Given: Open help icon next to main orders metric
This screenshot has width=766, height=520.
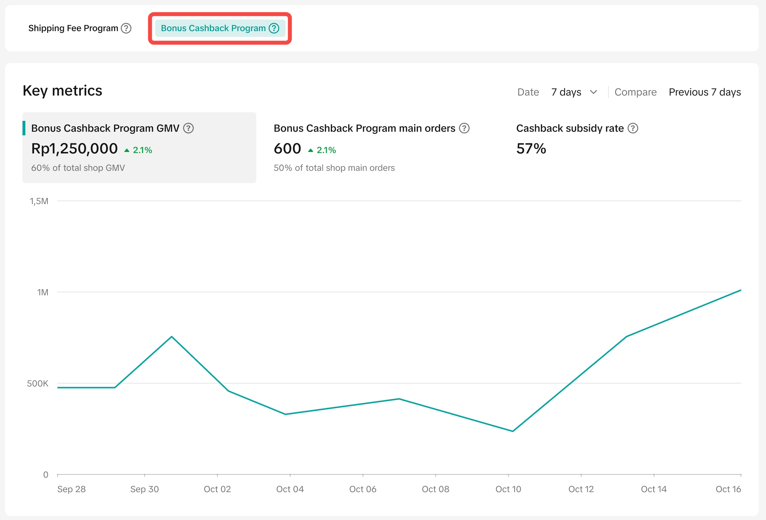Looking at the screenshot, I should coord(464,128).
